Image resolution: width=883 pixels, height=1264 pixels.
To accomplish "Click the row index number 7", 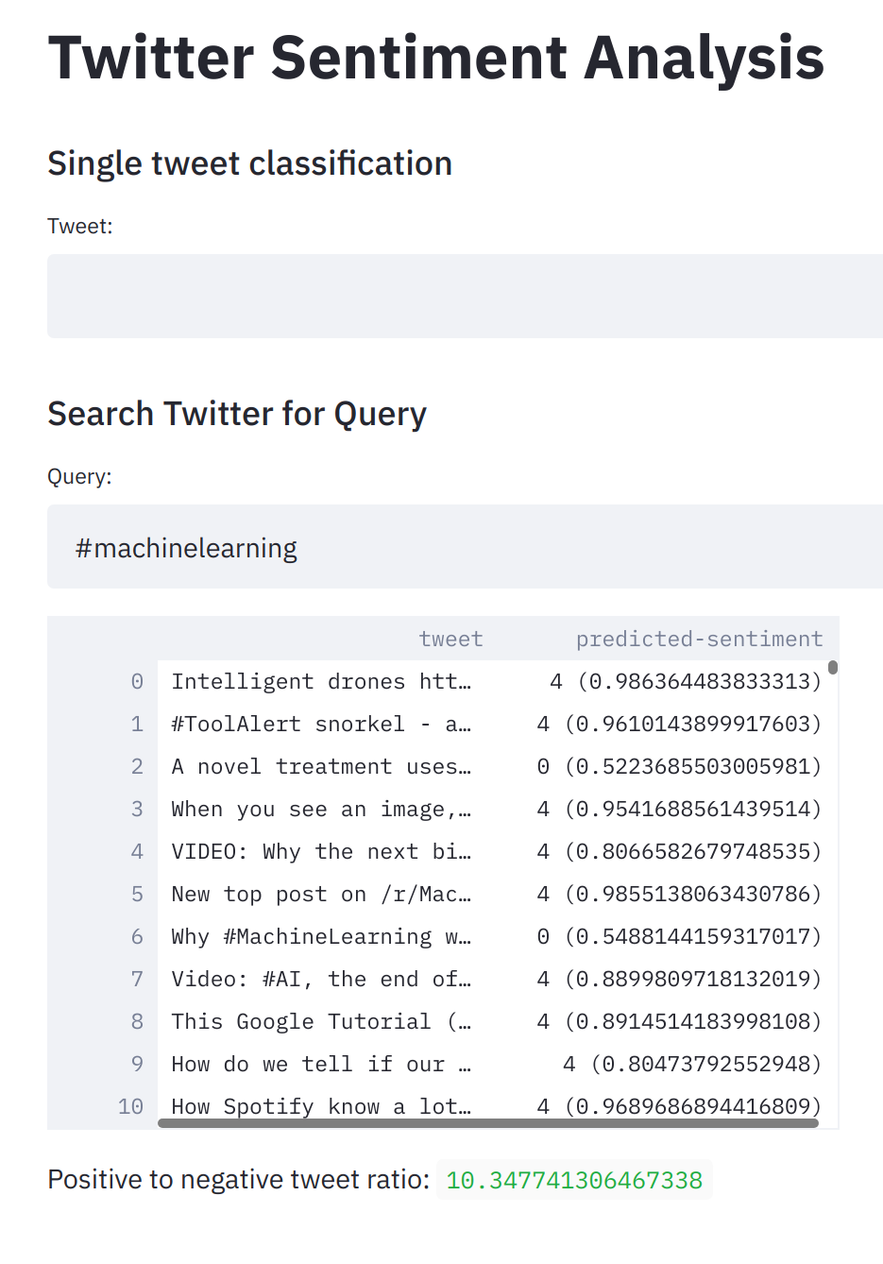I will click(x=137, y=979).
